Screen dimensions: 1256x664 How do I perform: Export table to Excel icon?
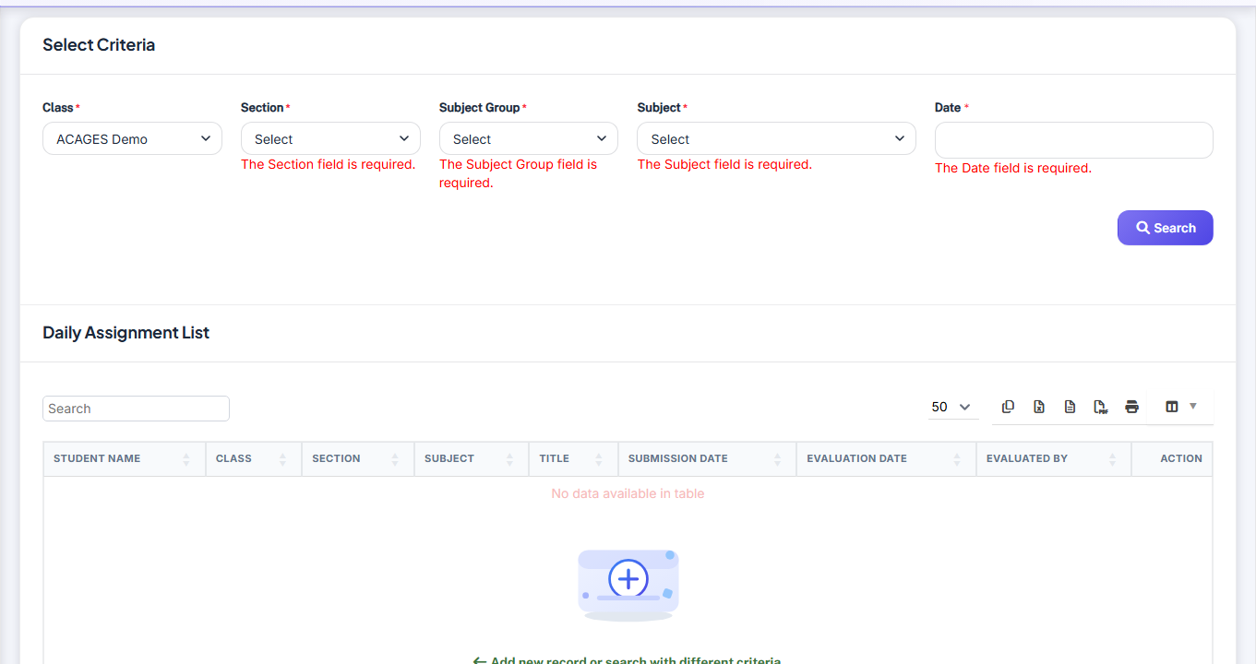click(1039, 407)
